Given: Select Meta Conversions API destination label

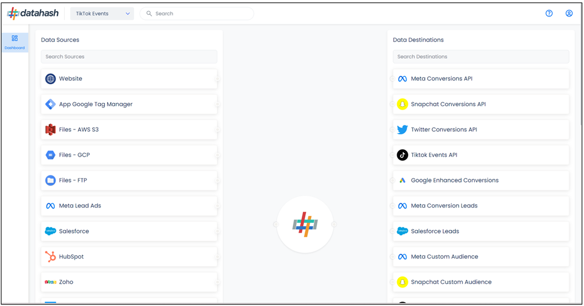Looking at the screenshot, I should (441, 79).
